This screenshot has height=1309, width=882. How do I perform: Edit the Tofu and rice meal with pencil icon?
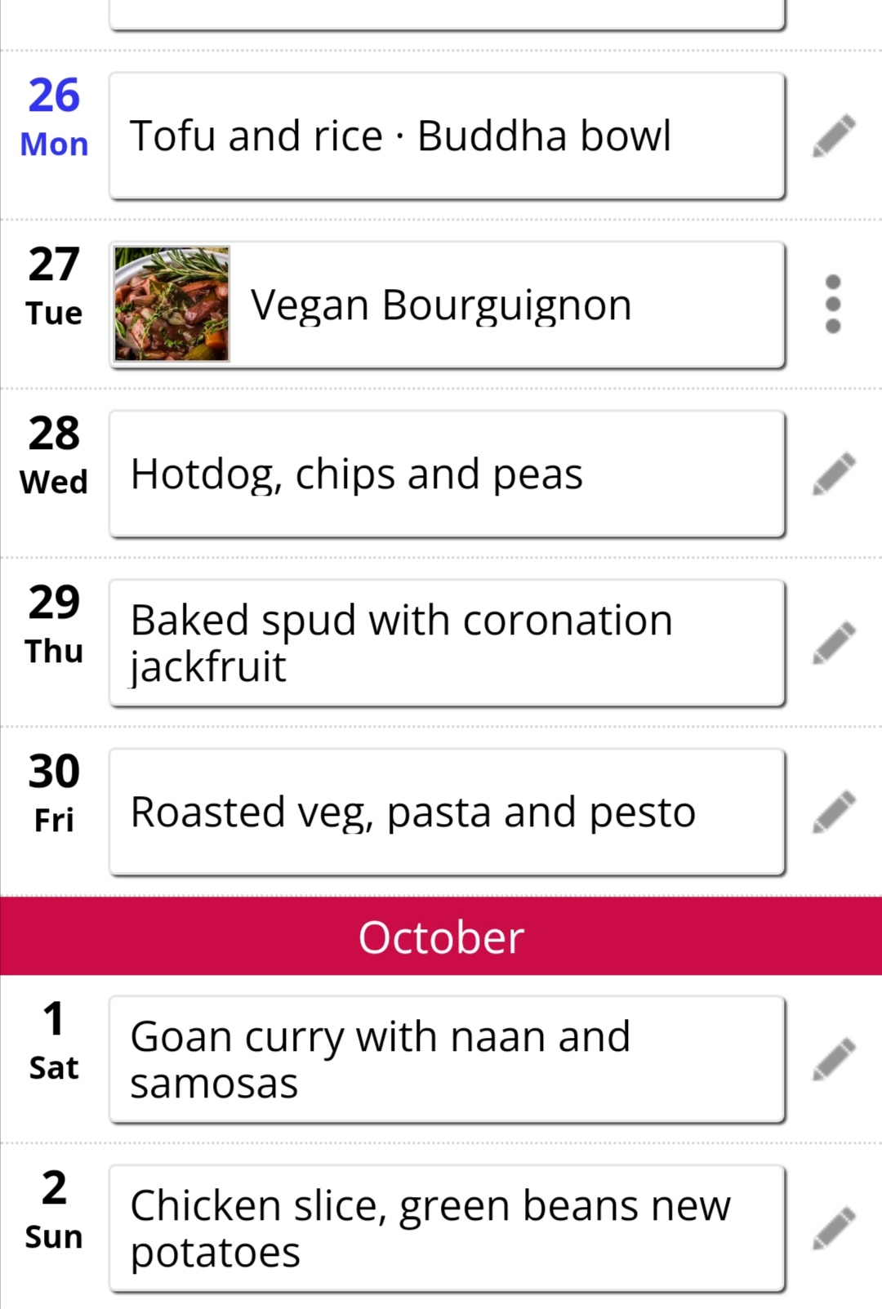tap(834, 136)
